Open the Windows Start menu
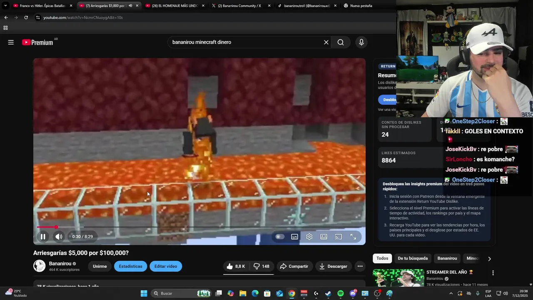Image resolution: width=533 pixels, height=300 pixels. tap(144, 293)
